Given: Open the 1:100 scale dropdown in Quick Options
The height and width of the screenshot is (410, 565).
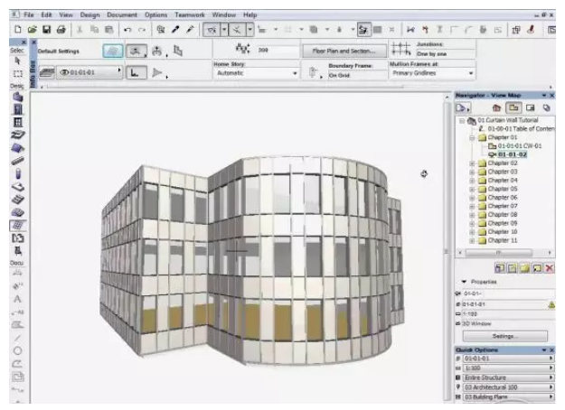Looking at the screenshot, I should [508, 368].
